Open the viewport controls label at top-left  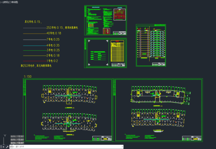coord(9,2)
